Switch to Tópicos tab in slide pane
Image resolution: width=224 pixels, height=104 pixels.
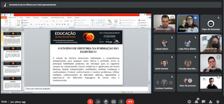tap(11, 30)
